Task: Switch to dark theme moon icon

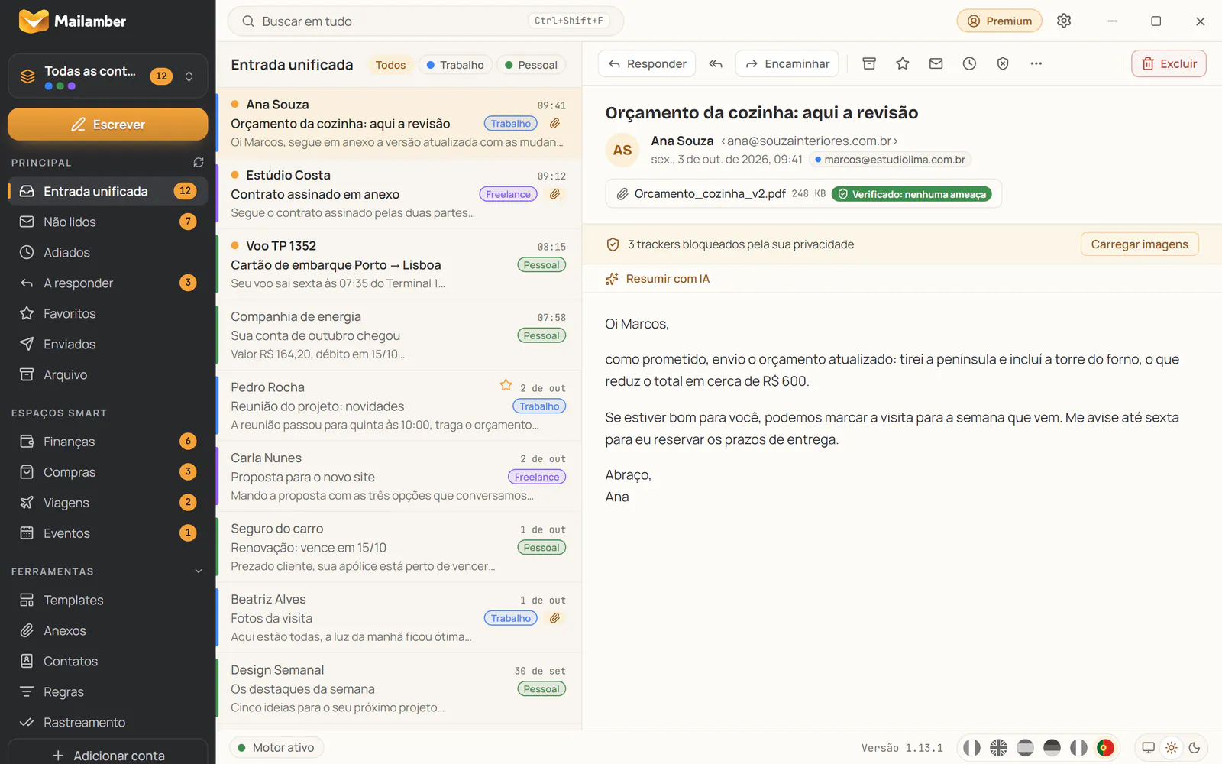Action: coord(1195,748)
